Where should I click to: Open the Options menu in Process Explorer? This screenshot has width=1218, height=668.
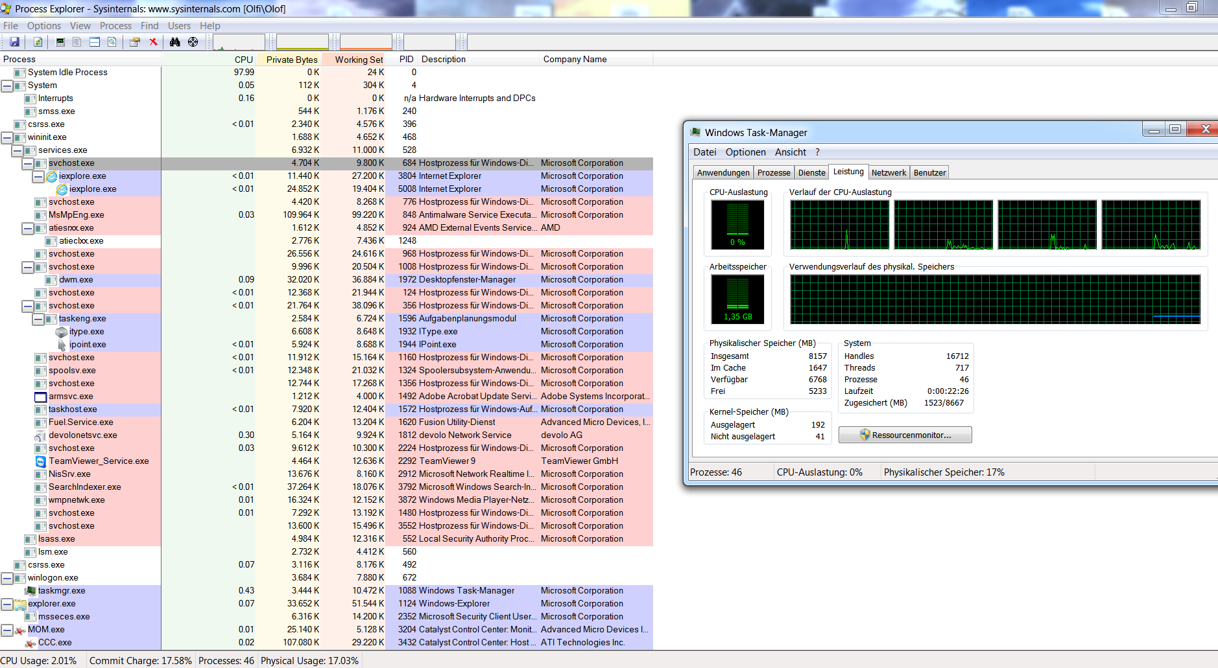point(44,26)
